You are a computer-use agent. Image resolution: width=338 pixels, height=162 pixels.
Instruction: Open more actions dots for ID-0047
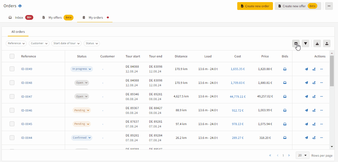pos(322,96)
